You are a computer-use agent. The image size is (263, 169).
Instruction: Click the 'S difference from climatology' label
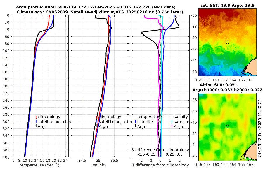click(x=160, y=150)
